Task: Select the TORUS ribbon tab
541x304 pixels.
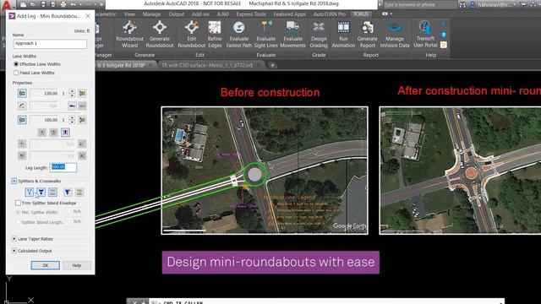Action: [x=361, y=14]
